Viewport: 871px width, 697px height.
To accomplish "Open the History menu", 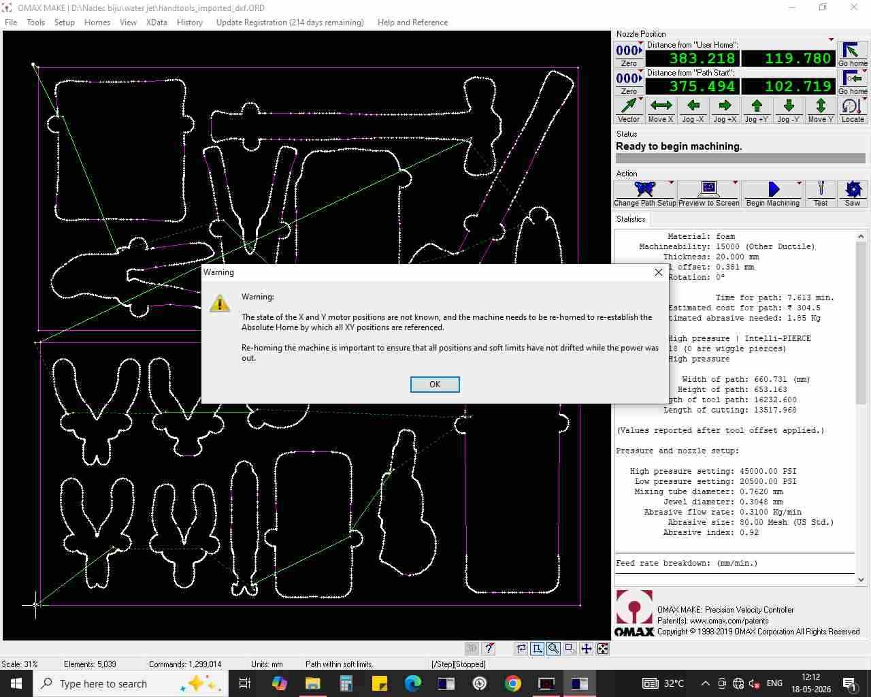I will [x=190, y=22].
